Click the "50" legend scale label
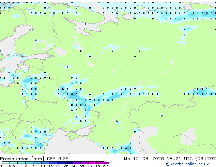The width and height of the screenshot is (216, 167). 106,166
